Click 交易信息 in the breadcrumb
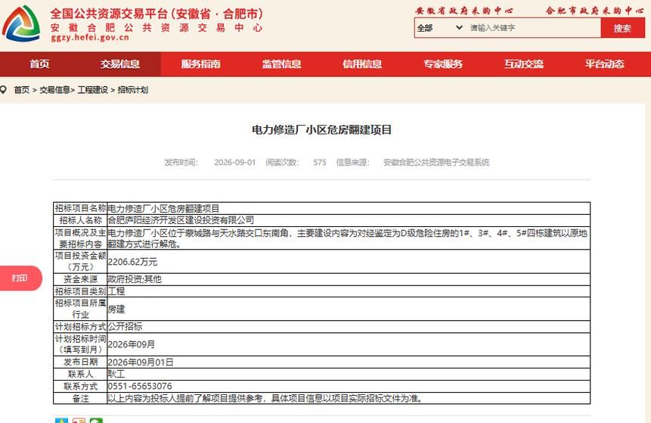Viewport: 651px width, 423px height. pos(54,90)
